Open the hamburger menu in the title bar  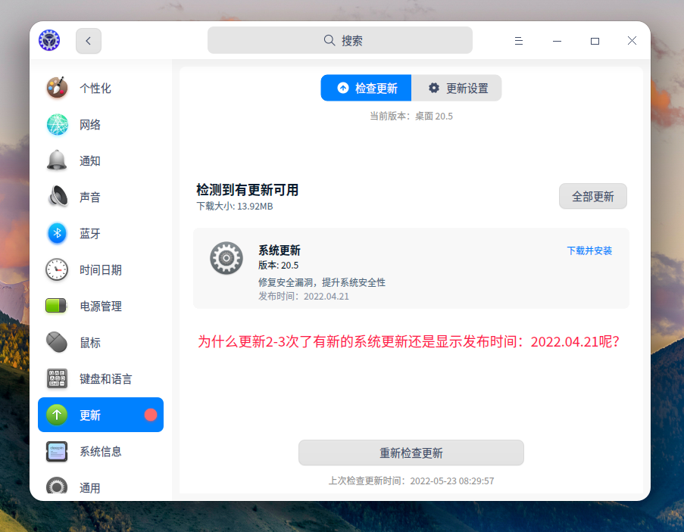(518, 41)
